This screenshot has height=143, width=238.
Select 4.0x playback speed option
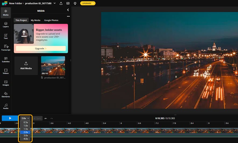coord(26,139)
